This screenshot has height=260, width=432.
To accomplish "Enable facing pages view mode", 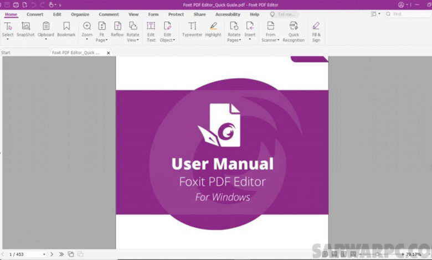I will pyautogui.click(x=343, y=254).
